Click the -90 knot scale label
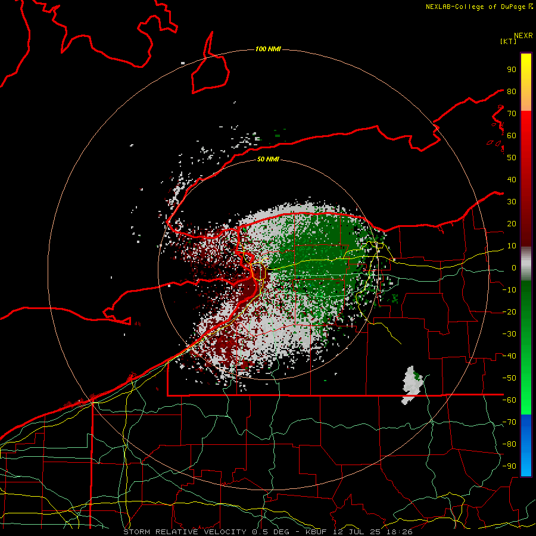 [x=509, y=466]
